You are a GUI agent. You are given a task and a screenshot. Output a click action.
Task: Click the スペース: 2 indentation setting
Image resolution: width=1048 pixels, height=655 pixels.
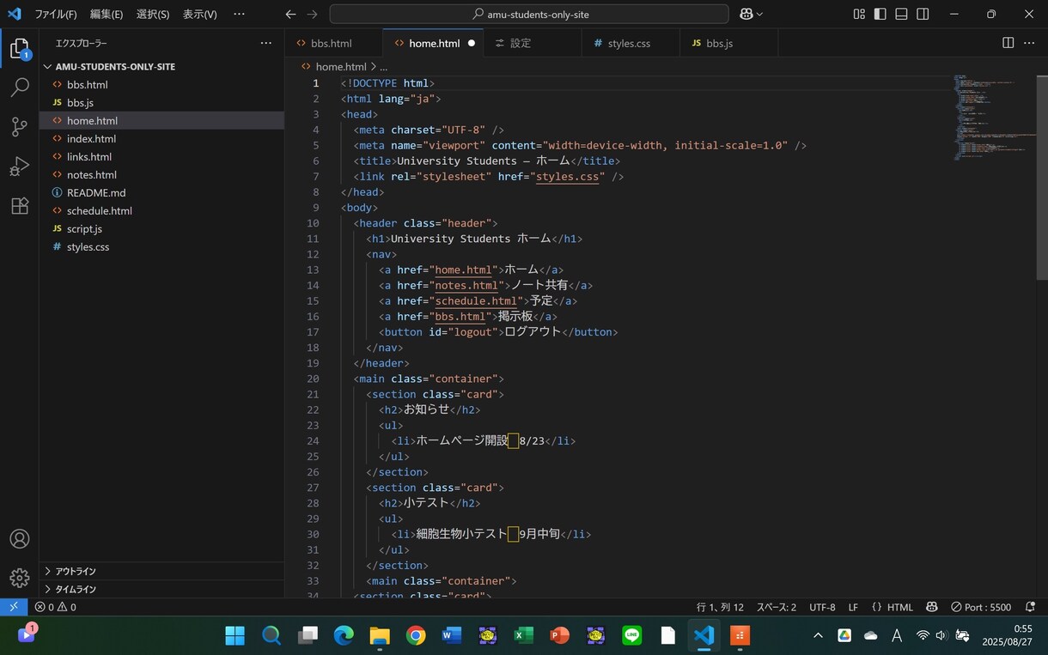(777, 607)
